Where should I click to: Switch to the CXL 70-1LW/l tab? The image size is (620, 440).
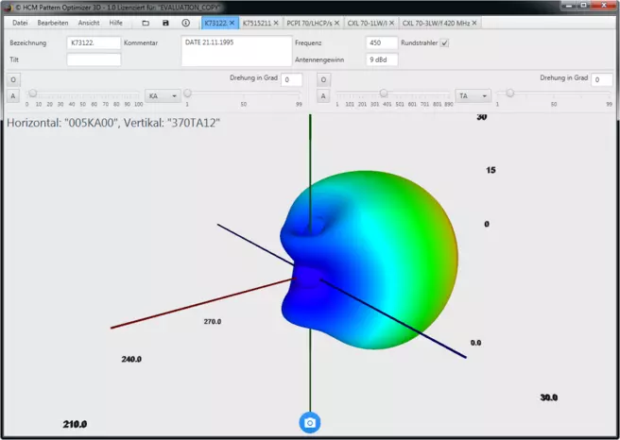coord(367,23)
